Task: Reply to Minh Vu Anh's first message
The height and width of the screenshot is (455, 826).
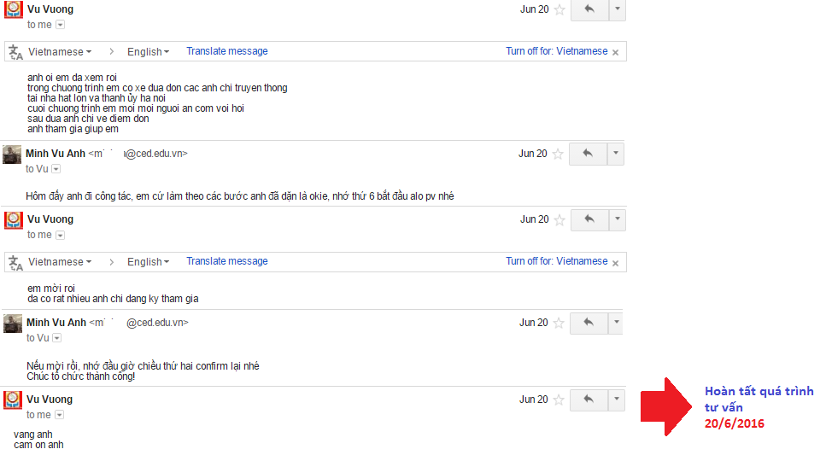Action: [588, 154]
